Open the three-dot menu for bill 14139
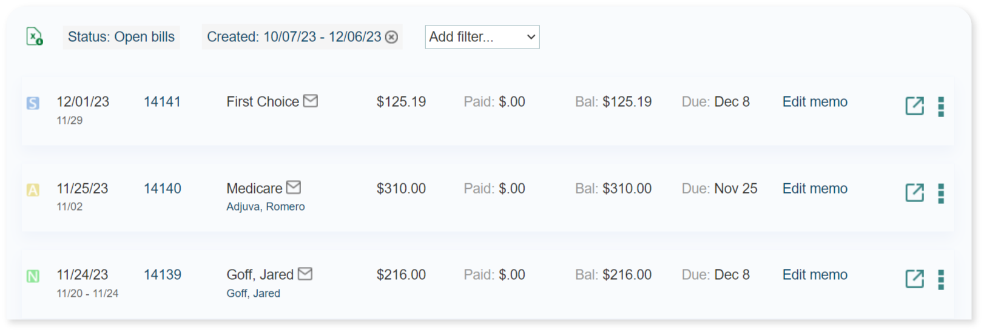 click(941, 279)
